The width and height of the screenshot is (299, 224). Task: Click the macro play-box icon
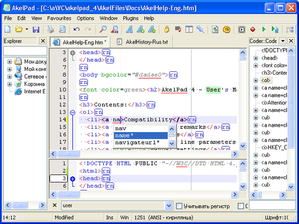tap(241, 29)
